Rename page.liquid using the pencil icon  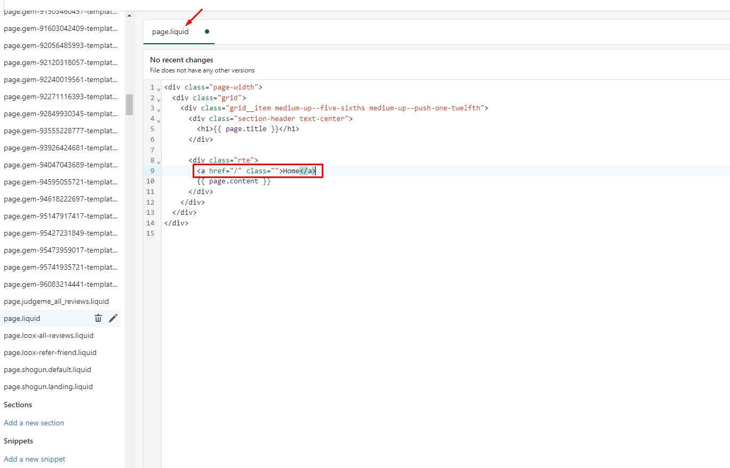113,318
